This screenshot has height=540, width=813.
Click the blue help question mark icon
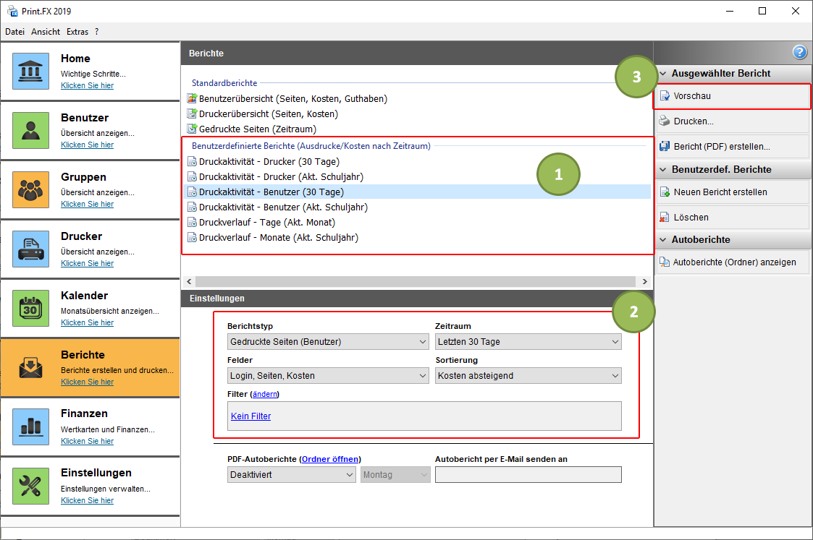pyautogui.click(x=799, y=52)
